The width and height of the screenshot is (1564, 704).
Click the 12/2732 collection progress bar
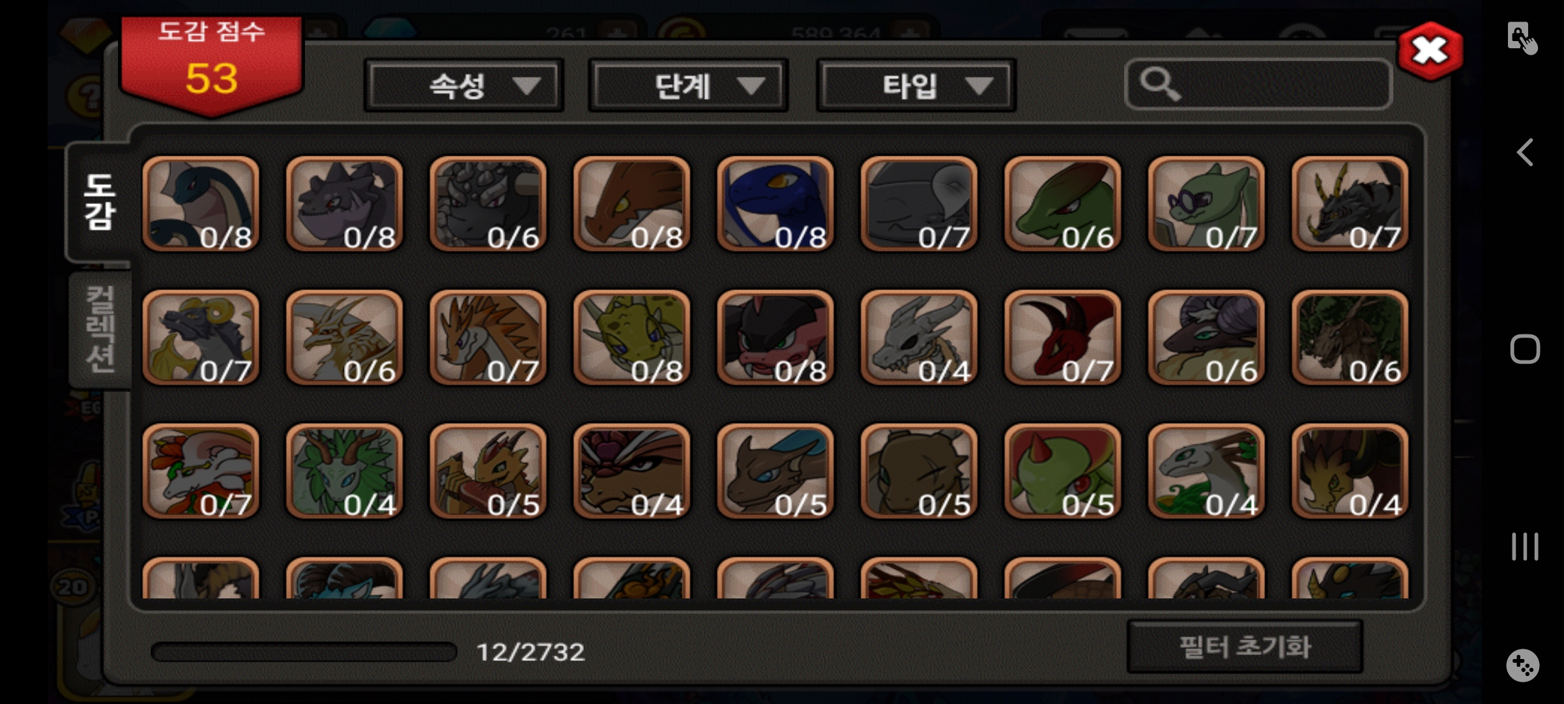pos(304,652)
